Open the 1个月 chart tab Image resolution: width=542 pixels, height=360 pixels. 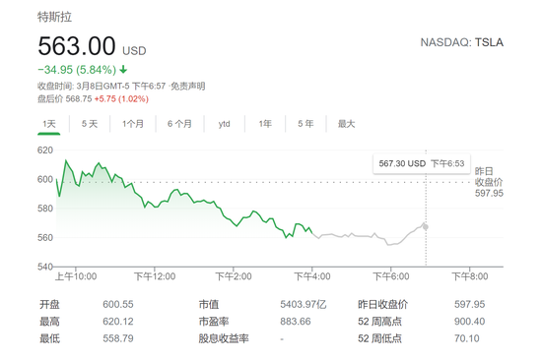tap(133, 124)
